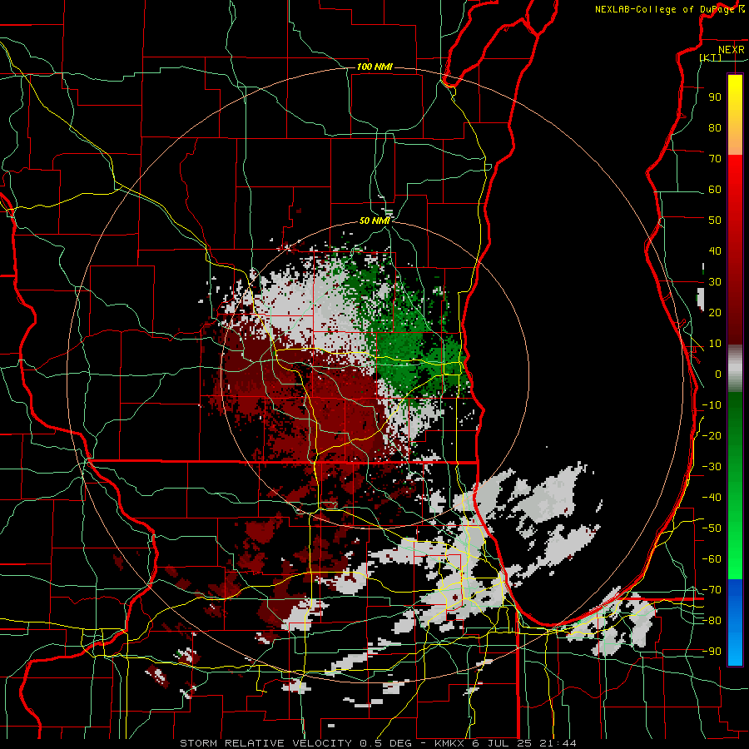The height and width of the screenshot is (749, 749).
Task: Click the -30 knot scale label
Action: tap(712, 467)
